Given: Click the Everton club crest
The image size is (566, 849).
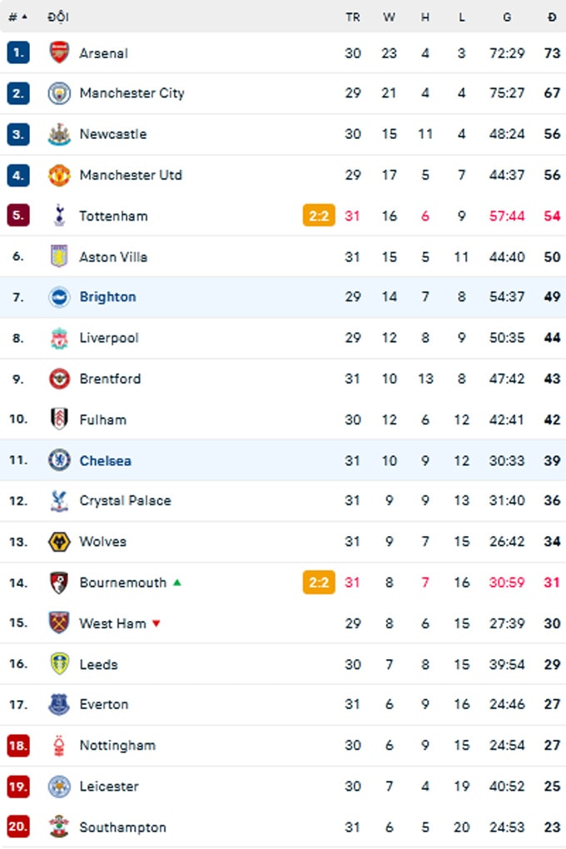Looking at the screenshot, I should [x=59, y=704].
